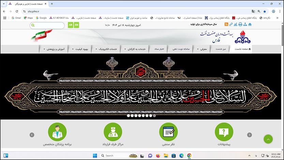
Task: Open the میز خدمت menu item
Action: (x=221, y=49)
